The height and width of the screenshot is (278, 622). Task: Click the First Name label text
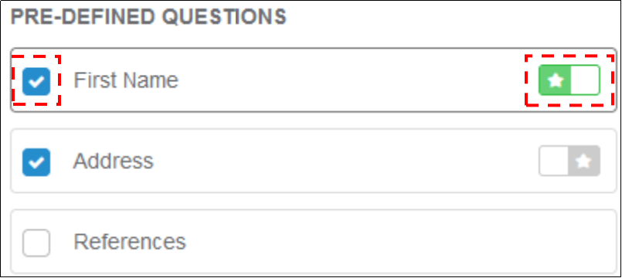click(126, 80)
